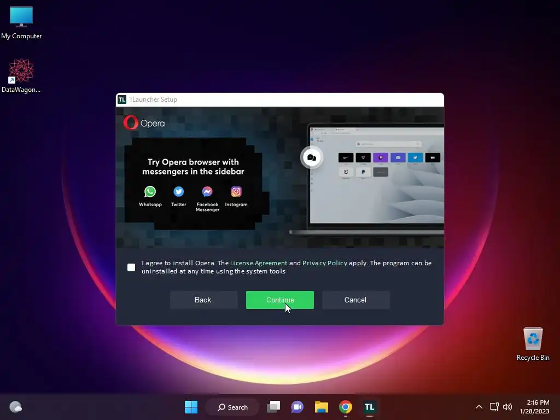Open Google Chrome from the taskbar
The height and width of the screenshot is (420, 560).
346,407
